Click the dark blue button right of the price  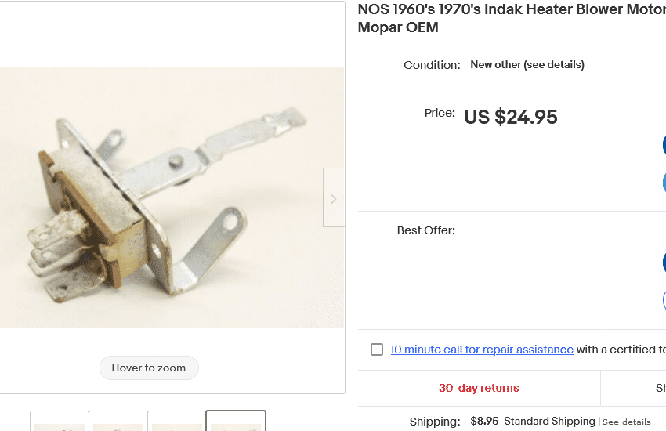pyautogui.click(x=664, y=145)
